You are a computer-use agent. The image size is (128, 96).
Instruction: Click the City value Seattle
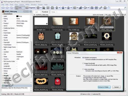(19, 54)
